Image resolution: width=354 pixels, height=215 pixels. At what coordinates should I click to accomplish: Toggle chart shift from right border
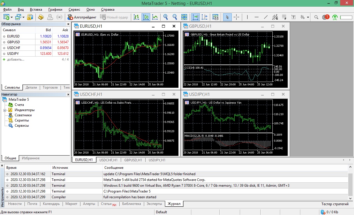(205, 17)
